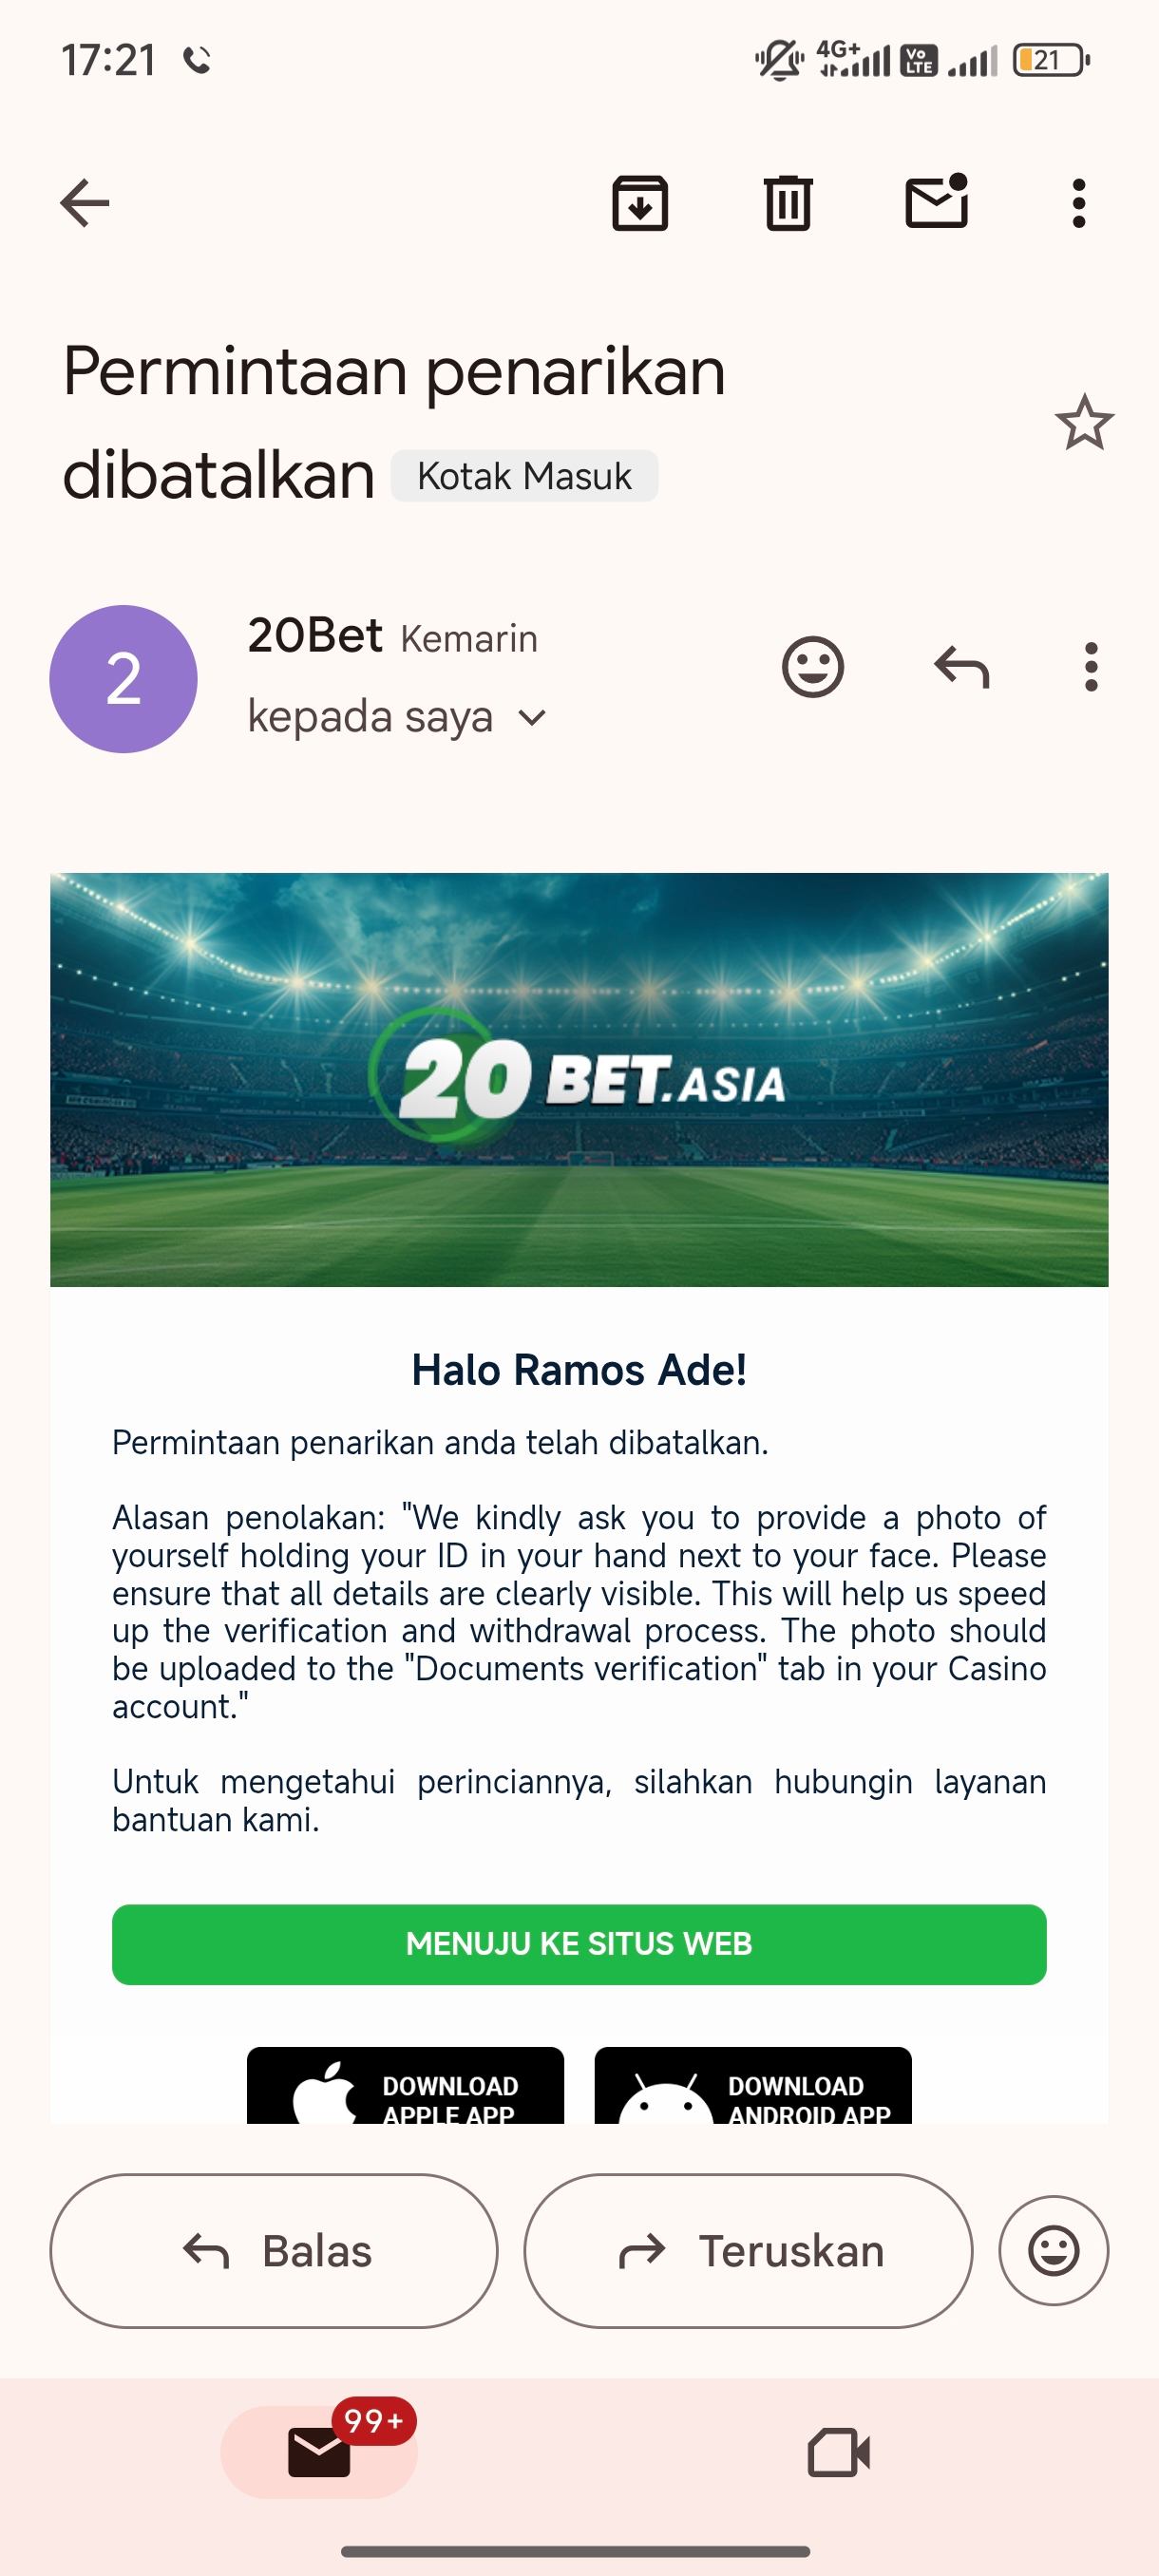
Task: Open the top-right overflow menu
Action: (x=1078, y=204)
